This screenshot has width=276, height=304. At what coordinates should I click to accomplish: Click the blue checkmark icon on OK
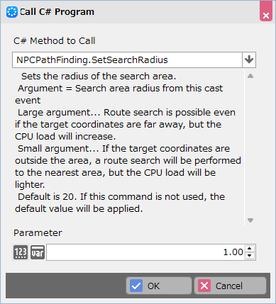pos(136,286)
